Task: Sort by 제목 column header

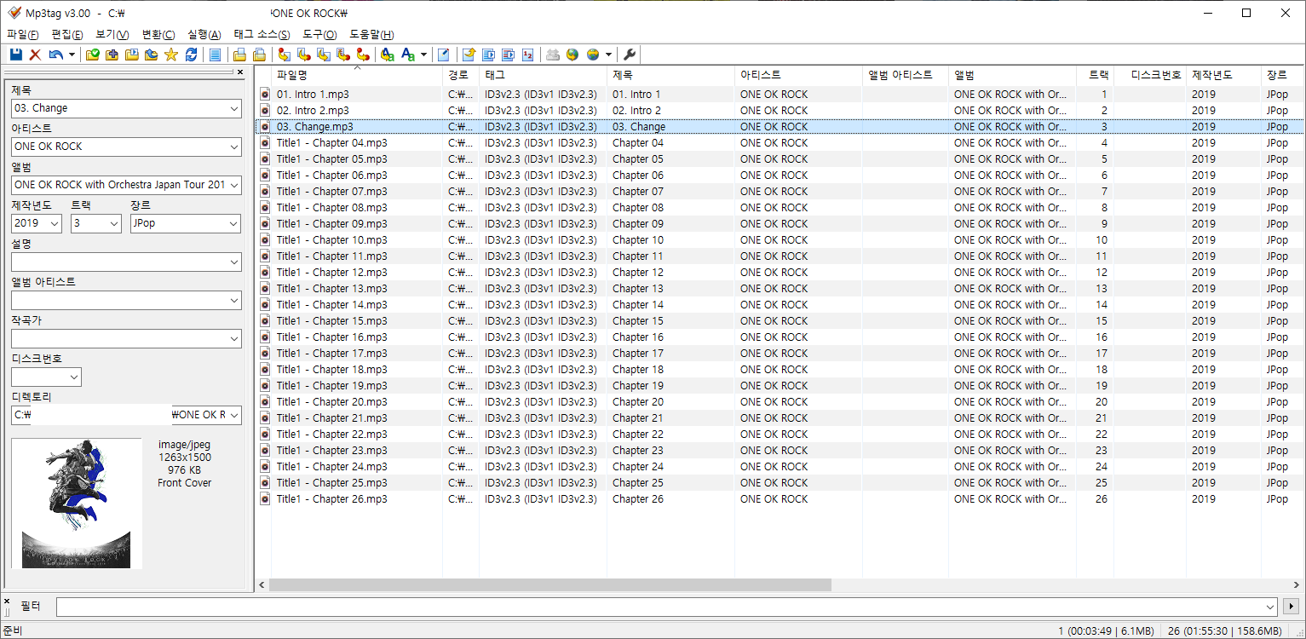Action: coord(670,75)
